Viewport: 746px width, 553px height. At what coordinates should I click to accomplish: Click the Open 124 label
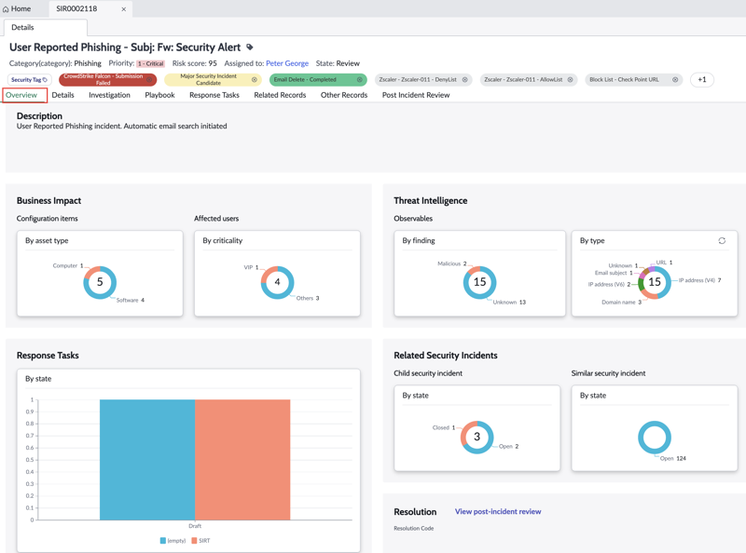point(672,458)
